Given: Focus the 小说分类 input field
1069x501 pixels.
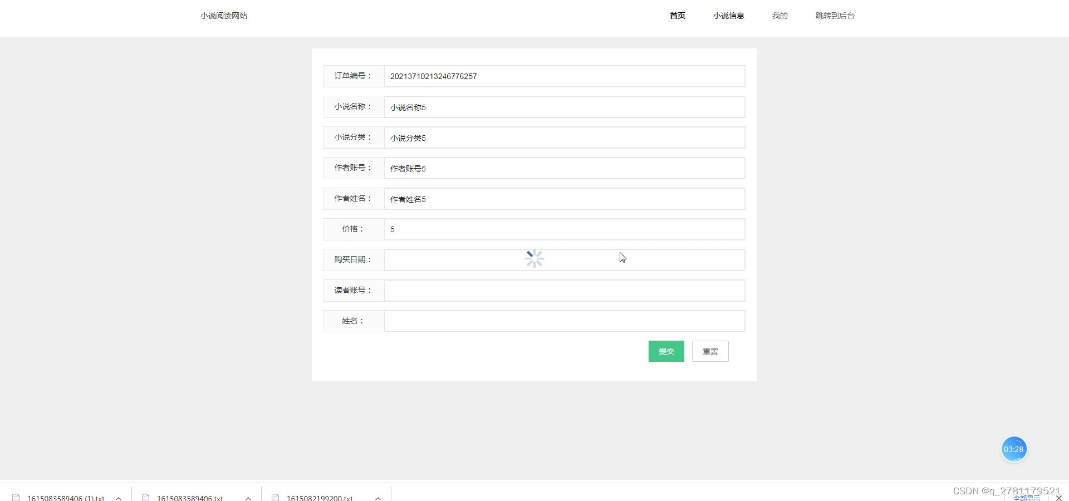Looking at the screenshot, I should click(565, 137).
